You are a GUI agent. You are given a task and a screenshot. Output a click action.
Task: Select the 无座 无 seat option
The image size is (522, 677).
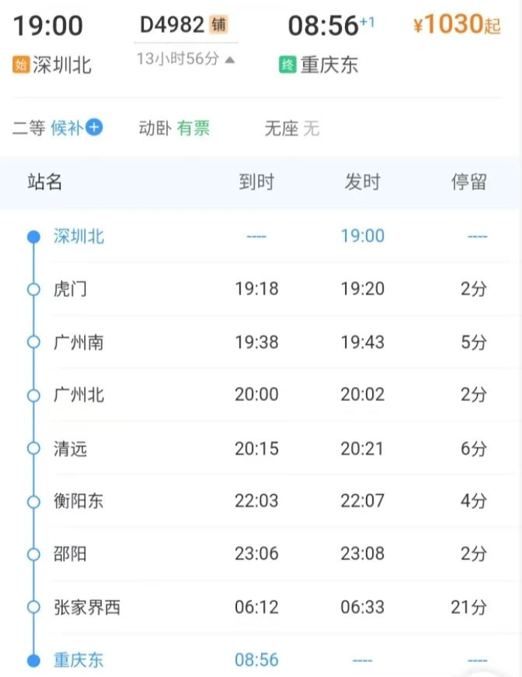point(292,128)
